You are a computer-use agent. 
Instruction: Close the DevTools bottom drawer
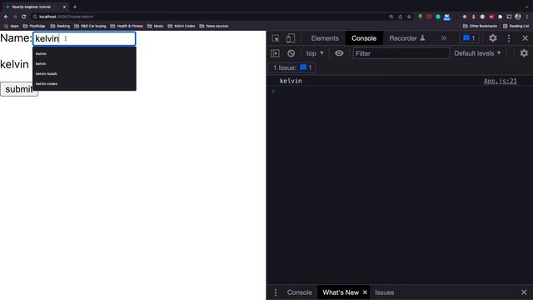(524, 292)
